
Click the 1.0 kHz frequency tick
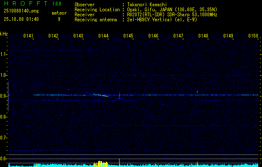coord(3,75)
